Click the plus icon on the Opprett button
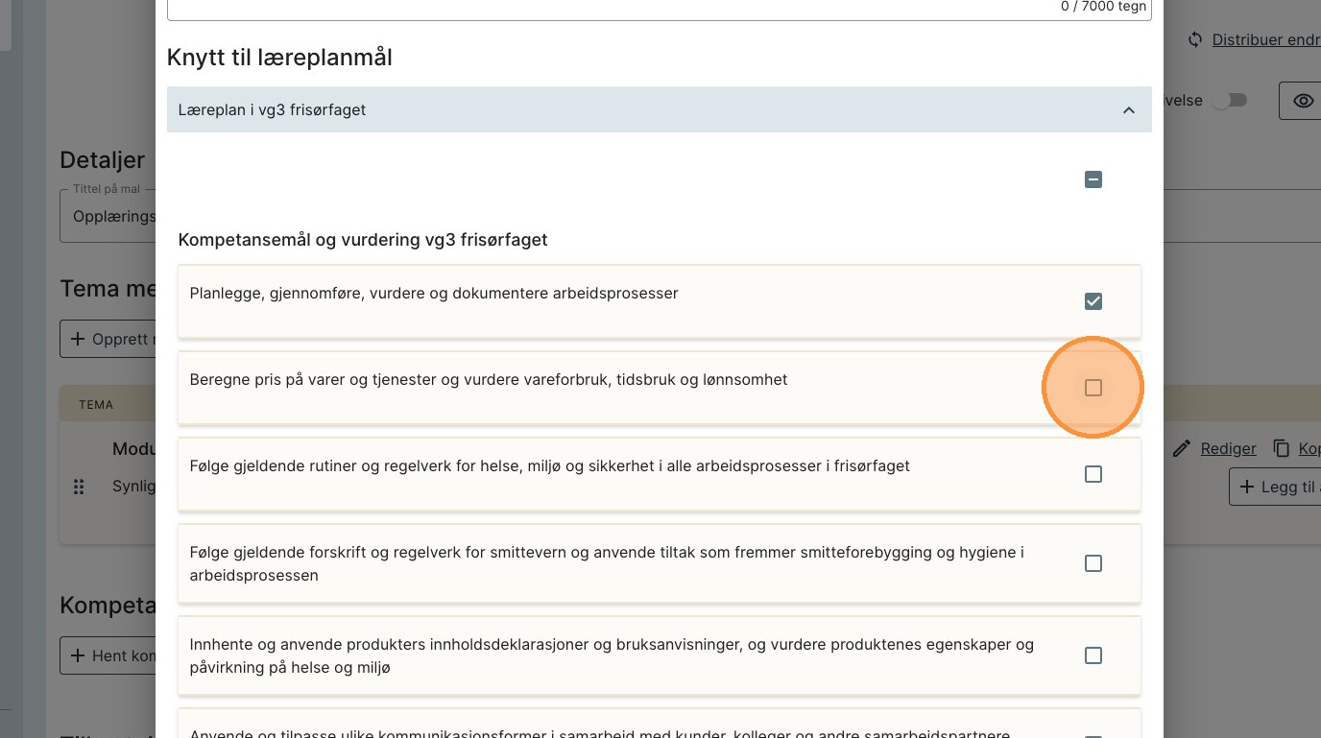Image resolution: width=1321 pixels, height=738 pixels. pyautogui.click(x=77, y=339)
